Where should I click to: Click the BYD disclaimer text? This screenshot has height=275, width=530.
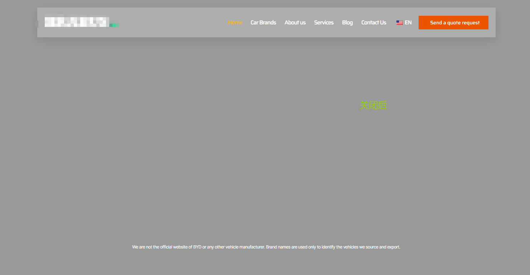tap(266, 247)
